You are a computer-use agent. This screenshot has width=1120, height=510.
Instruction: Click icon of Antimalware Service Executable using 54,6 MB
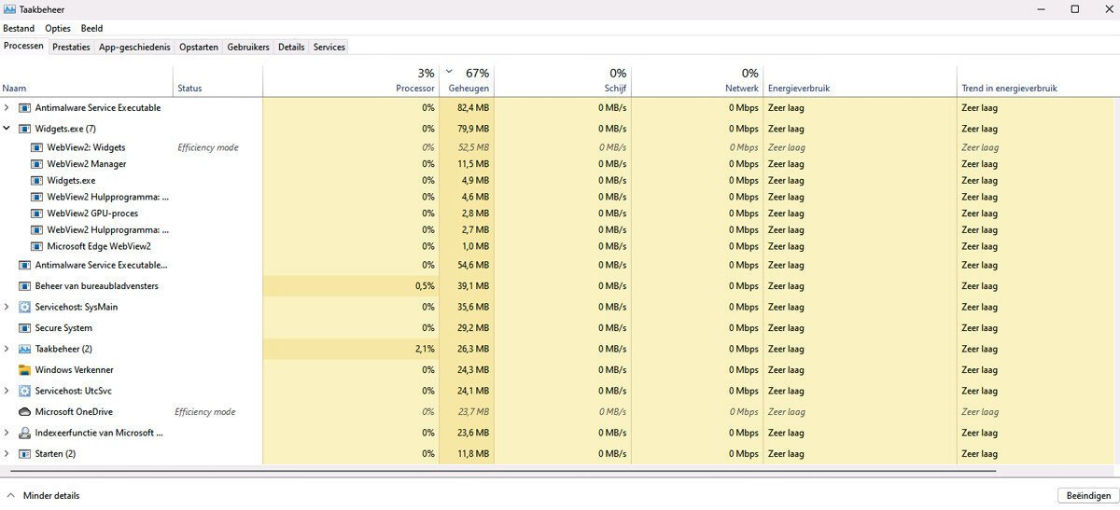tap(24, 265)
